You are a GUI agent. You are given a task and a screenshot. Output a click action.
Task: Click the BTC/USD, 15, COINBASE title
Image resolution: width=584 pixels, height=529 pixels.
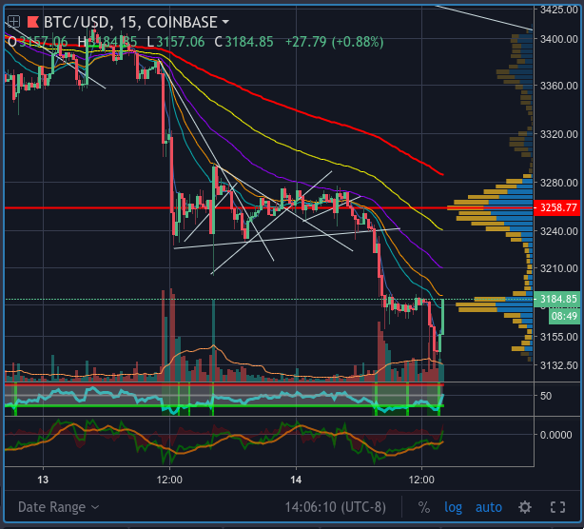(130, 22)
